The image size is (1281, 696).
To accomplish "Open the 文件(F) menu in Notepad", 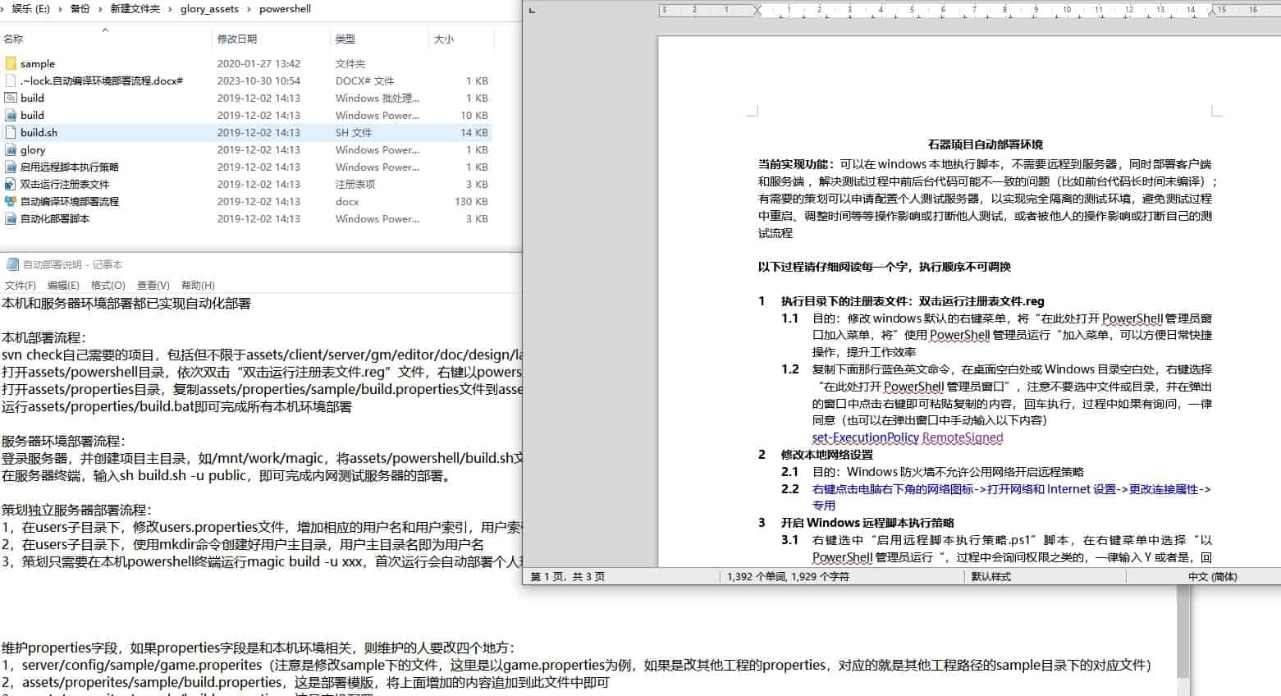I will tap(21, 285).
